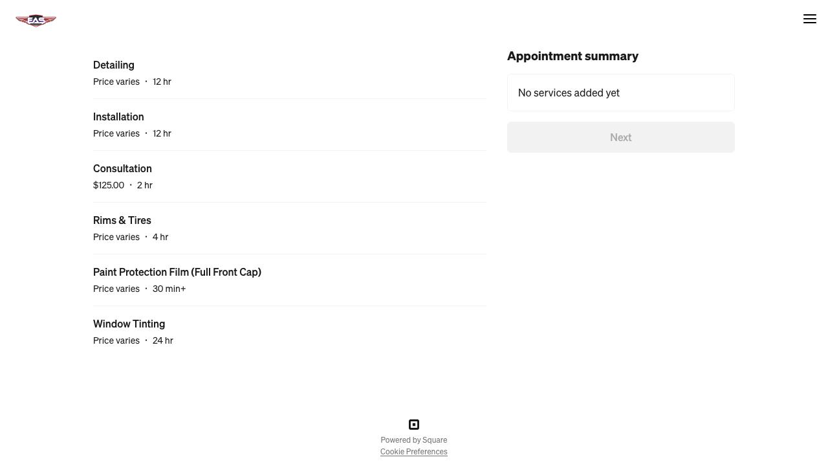The image size is (828, 466).
Task: Choose the Installation service
Action: tap(118, 116)
